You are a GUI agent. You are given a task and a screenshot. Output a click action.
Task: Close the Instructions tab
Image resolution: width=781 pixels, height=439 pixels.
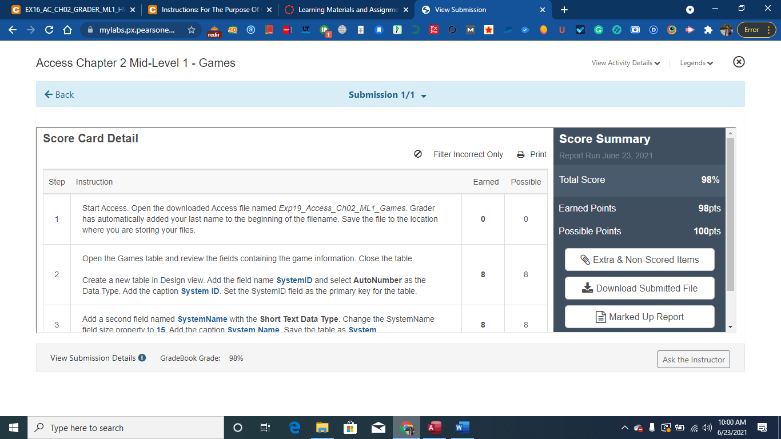(269, 10)
